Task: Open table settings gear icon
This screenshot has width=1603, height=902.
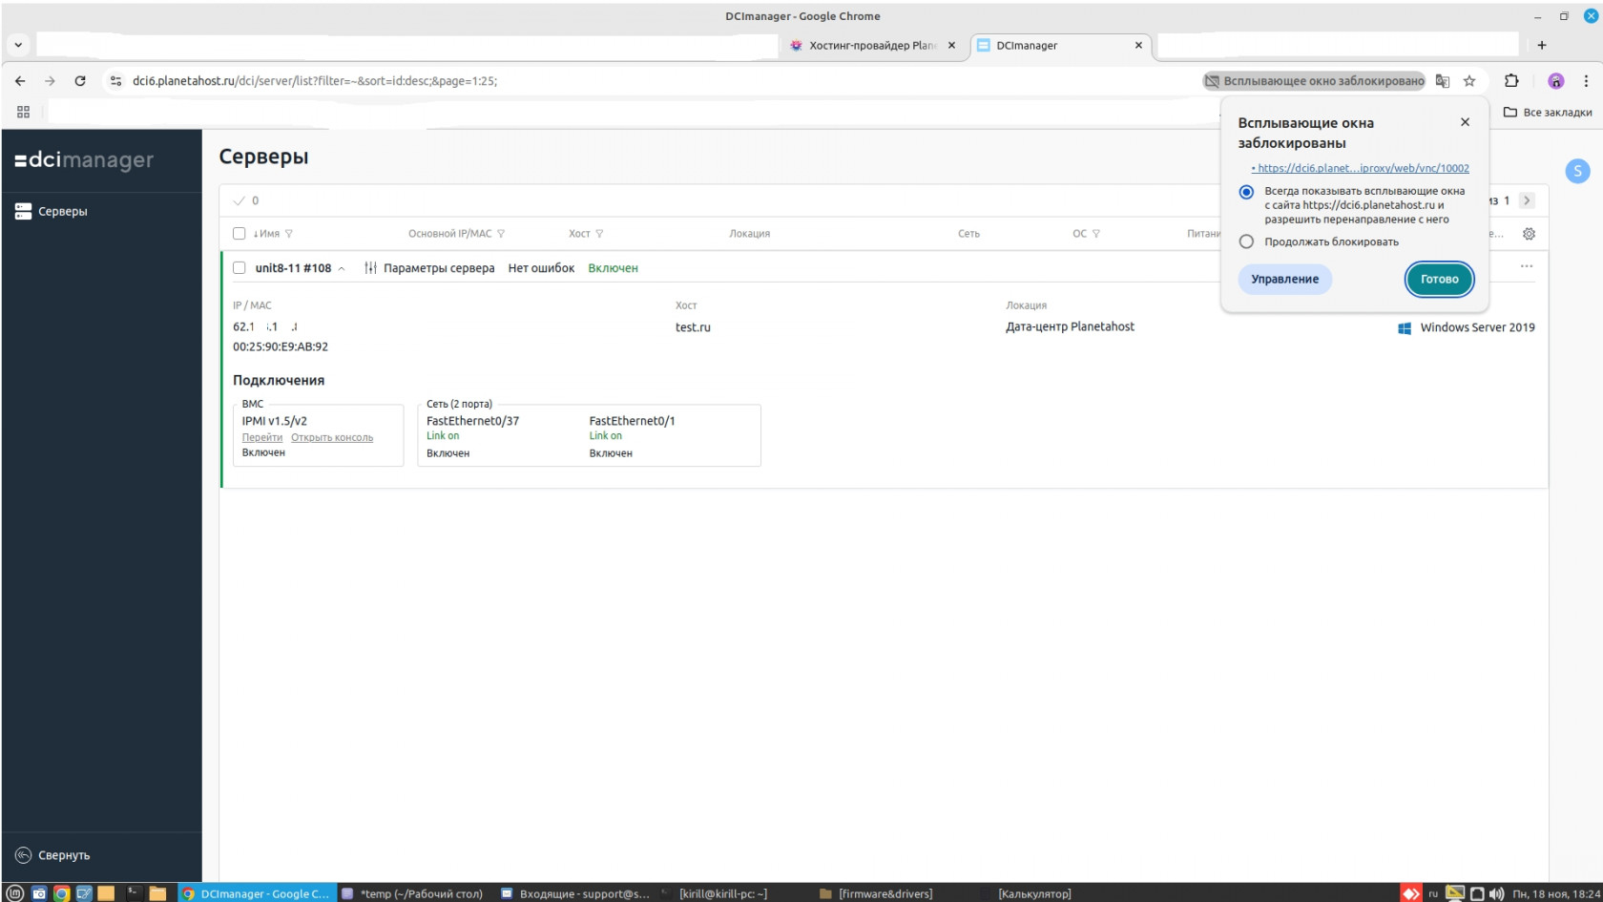Action: pyautogui.click(x=1529, y=234)
